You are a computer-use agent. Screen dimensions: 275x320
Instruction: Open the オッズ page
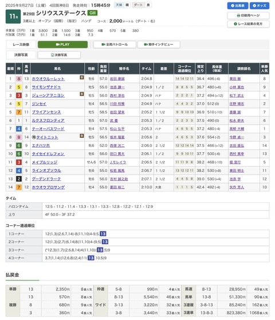260,6
